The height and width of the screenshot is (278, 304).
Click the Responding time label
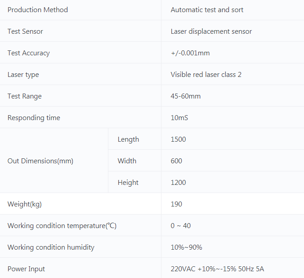tap(34, 118)
